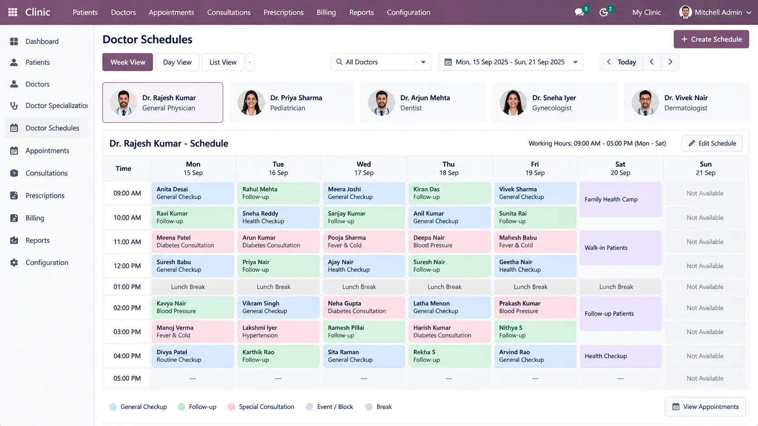Click the Special Consultation pink legend swatch
758x426 pixels.
(231, 407)
